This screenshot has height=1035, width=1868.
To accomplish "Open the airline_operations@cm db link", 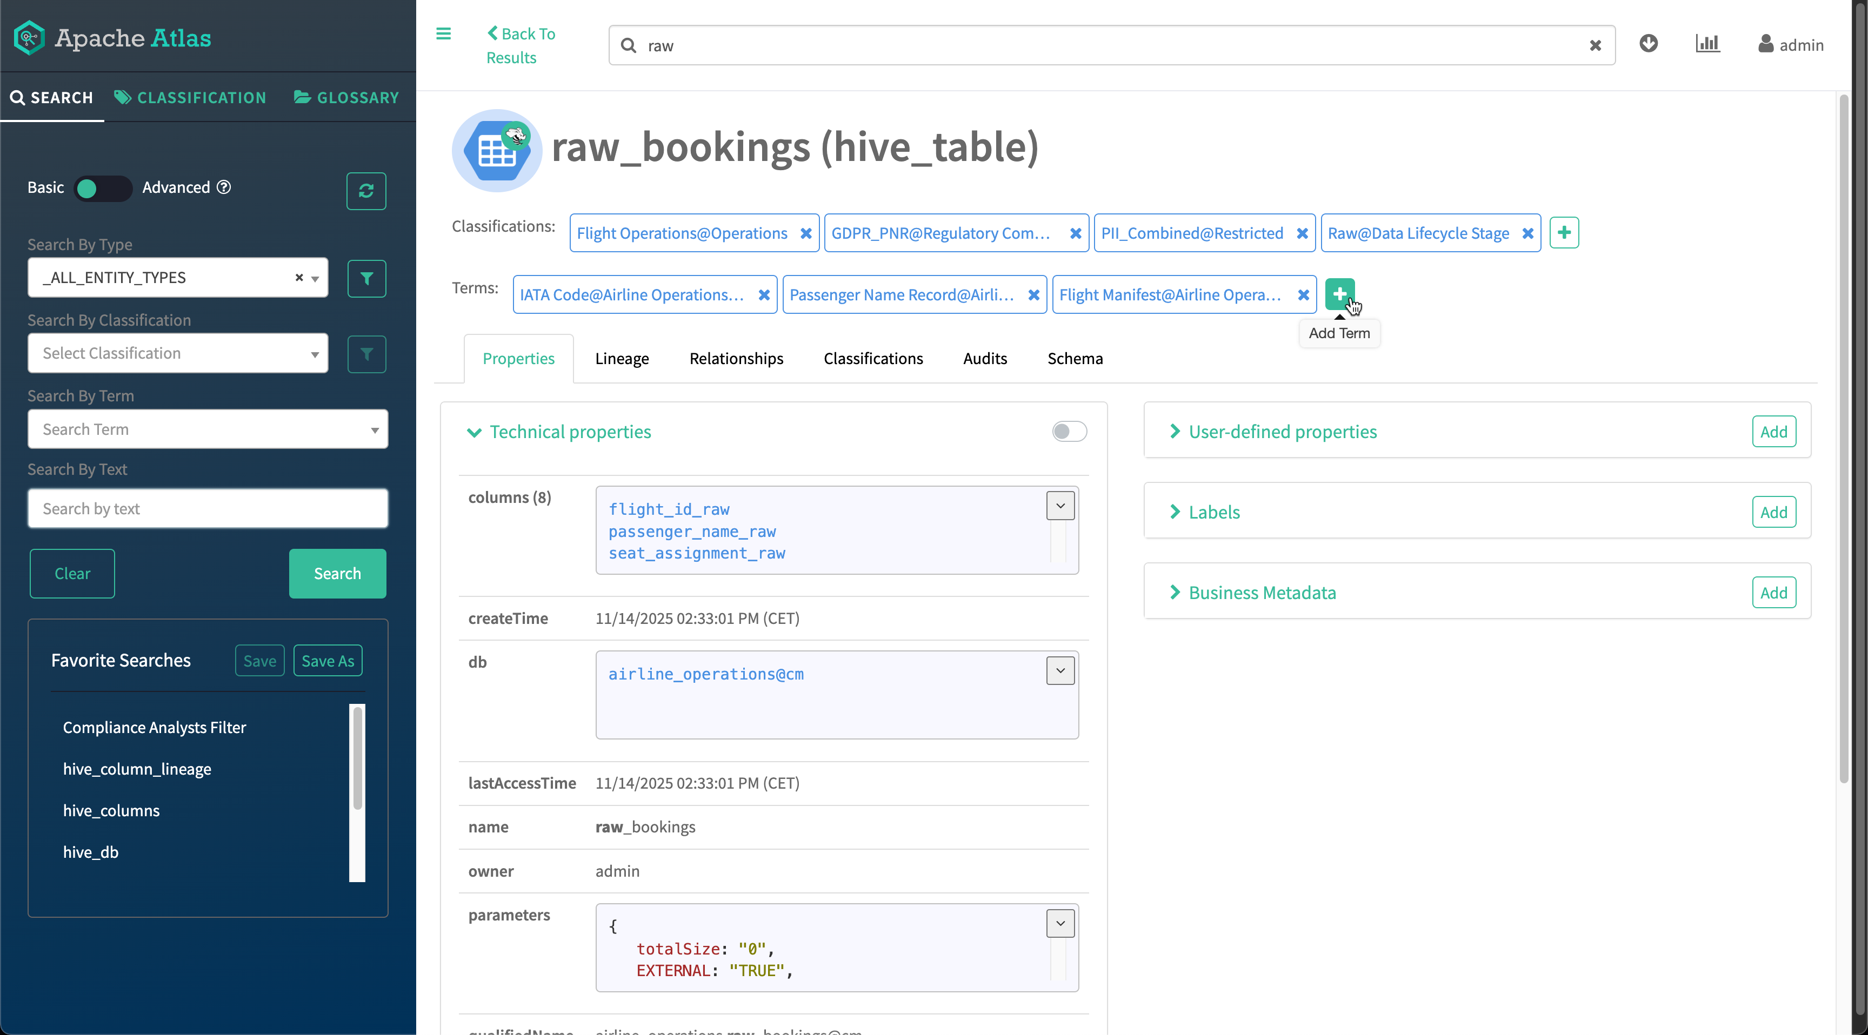I will [x=705, y=674].
